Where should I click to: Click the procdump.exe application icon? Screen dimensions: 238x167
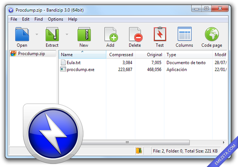tap(63, 69)
